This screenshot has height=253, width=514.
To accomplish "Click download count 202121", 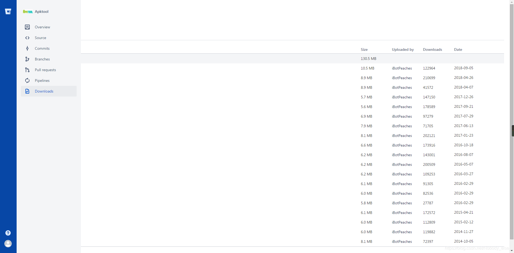I will [x=429, y=136].
